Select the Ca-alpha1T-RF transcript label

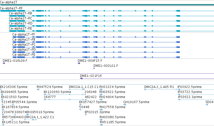[11, 8]
